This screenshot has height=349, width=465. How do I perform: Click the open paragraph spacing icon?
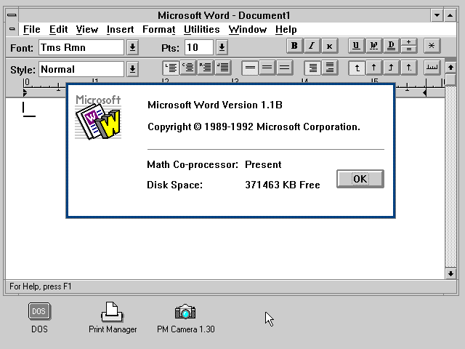329,68
